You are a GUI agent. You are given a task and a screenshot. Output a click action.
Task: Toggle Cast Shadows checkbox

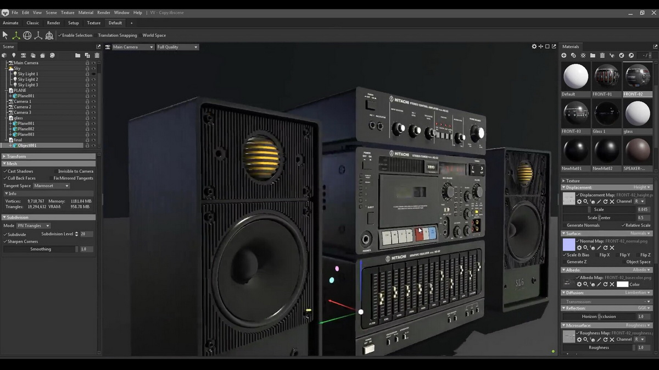point(19,172)
